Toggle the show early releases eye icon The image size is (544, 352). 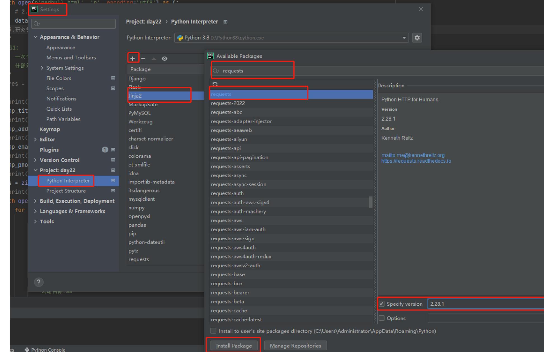(x=165, y=58)
